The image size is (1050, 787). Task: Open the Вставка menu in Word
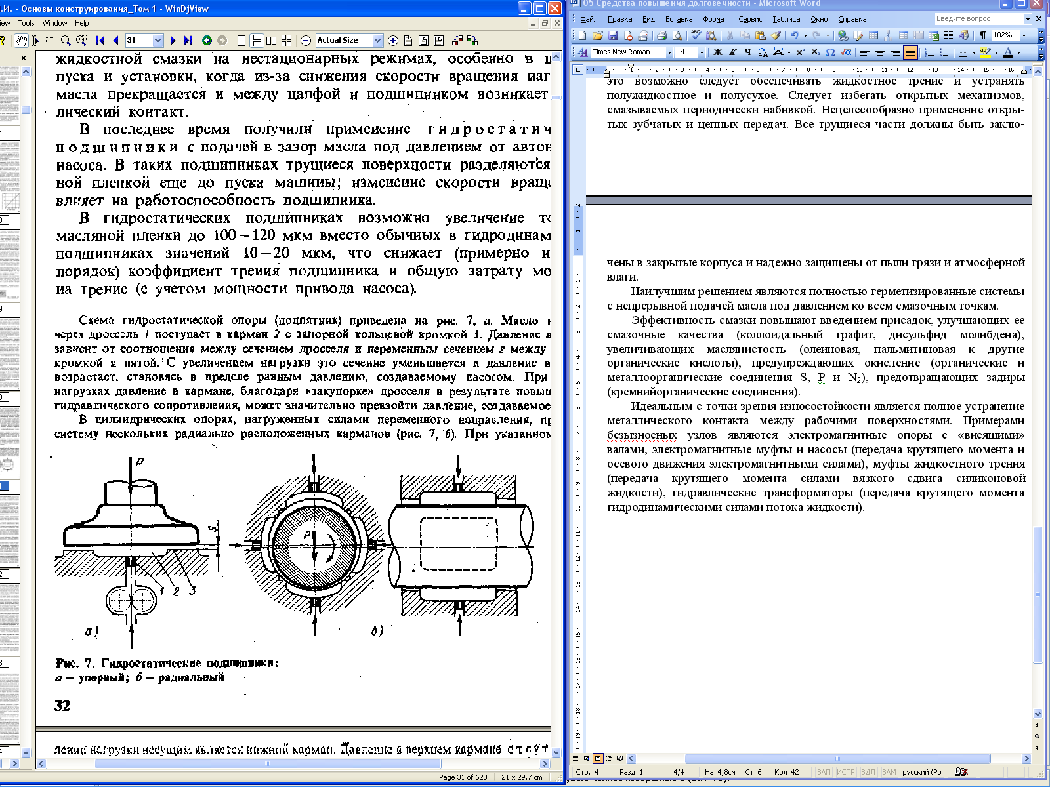pyautogui.click(x=679, y=19)
